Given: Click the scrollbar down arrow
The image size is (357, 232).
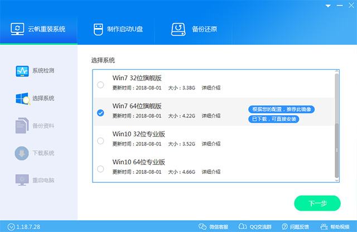Looking at the screenshot, I should click(x=337, y=181).
